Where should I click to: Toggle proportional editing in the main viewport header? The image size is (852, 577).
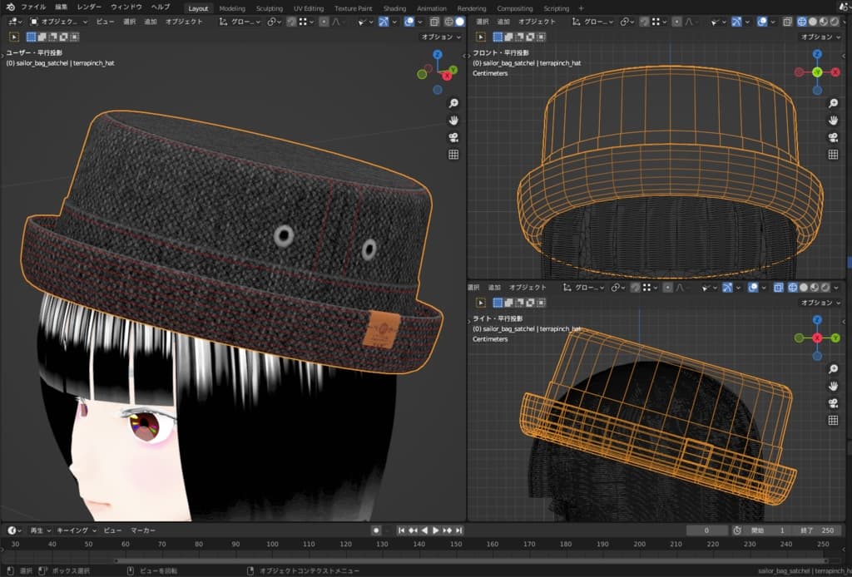[x=324, y=22]
